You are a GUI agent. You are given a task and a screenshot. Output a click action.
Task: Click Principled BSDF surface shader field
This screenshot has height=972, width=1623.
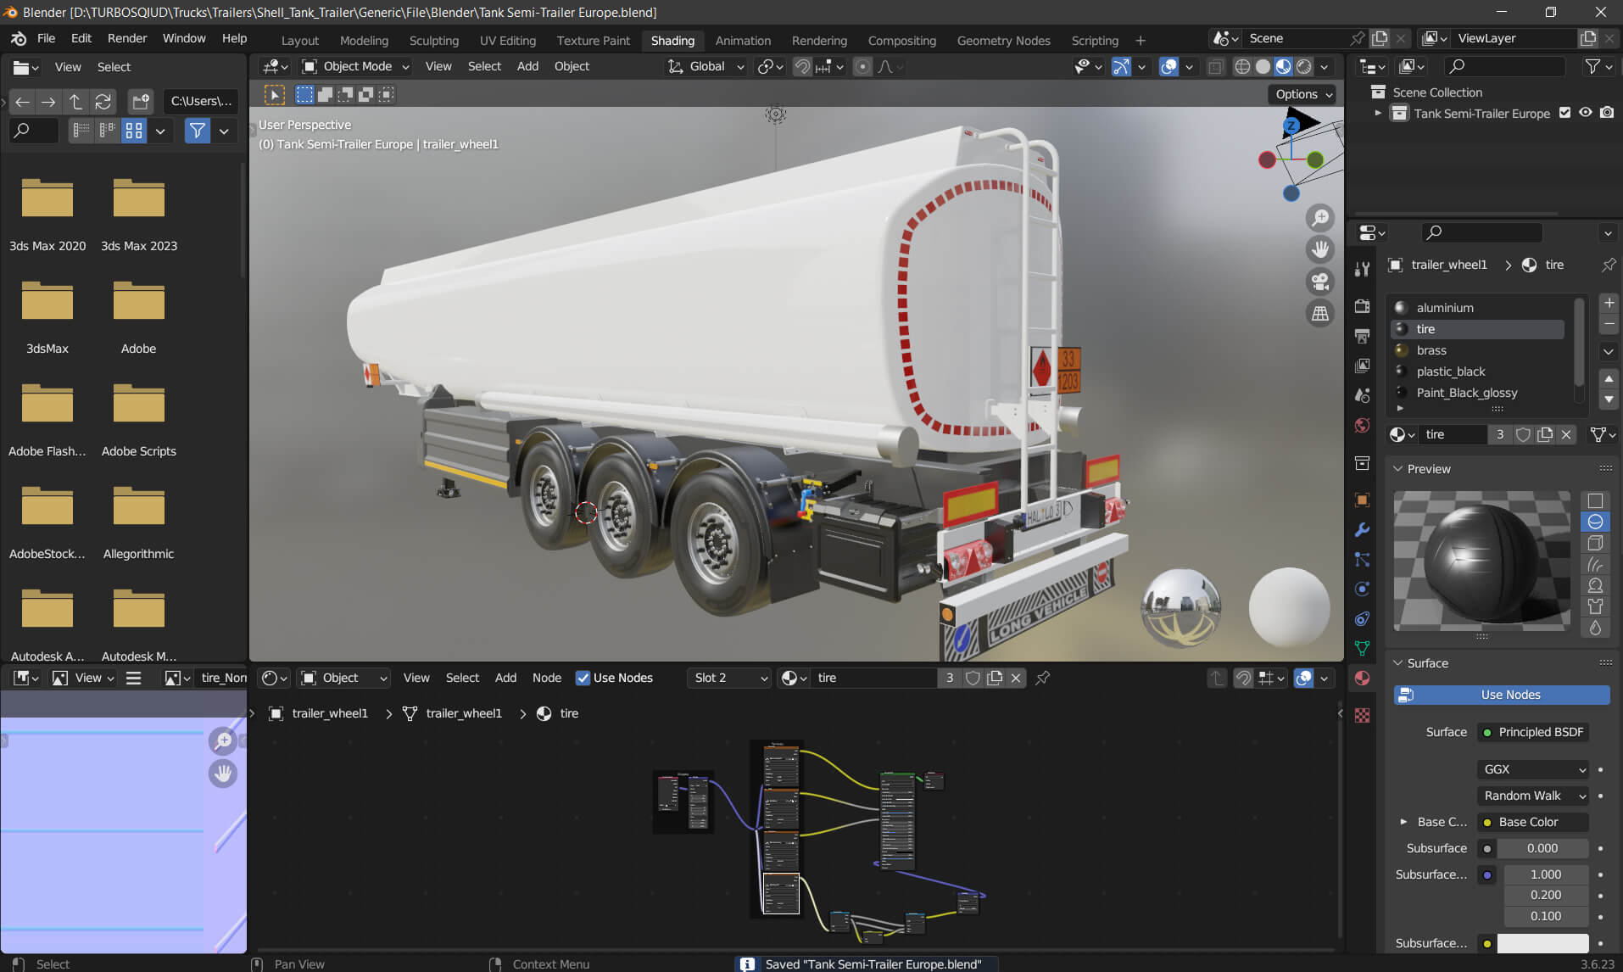(1532, 732)
